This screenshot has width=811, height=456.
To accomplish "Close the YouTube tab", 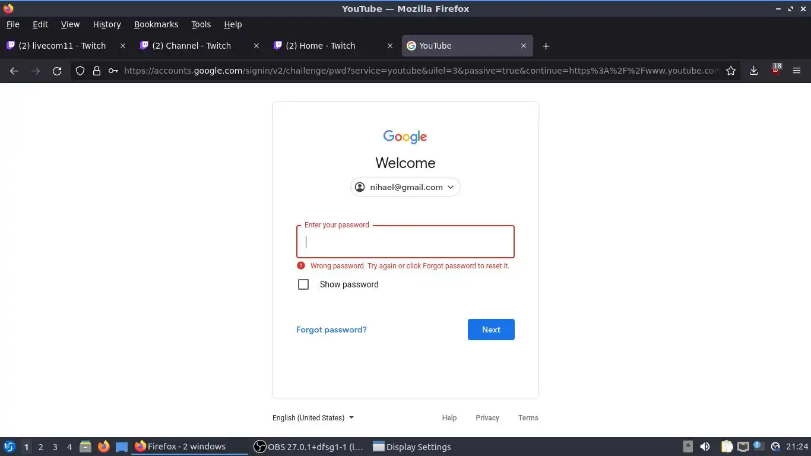I will click(524, 46).
